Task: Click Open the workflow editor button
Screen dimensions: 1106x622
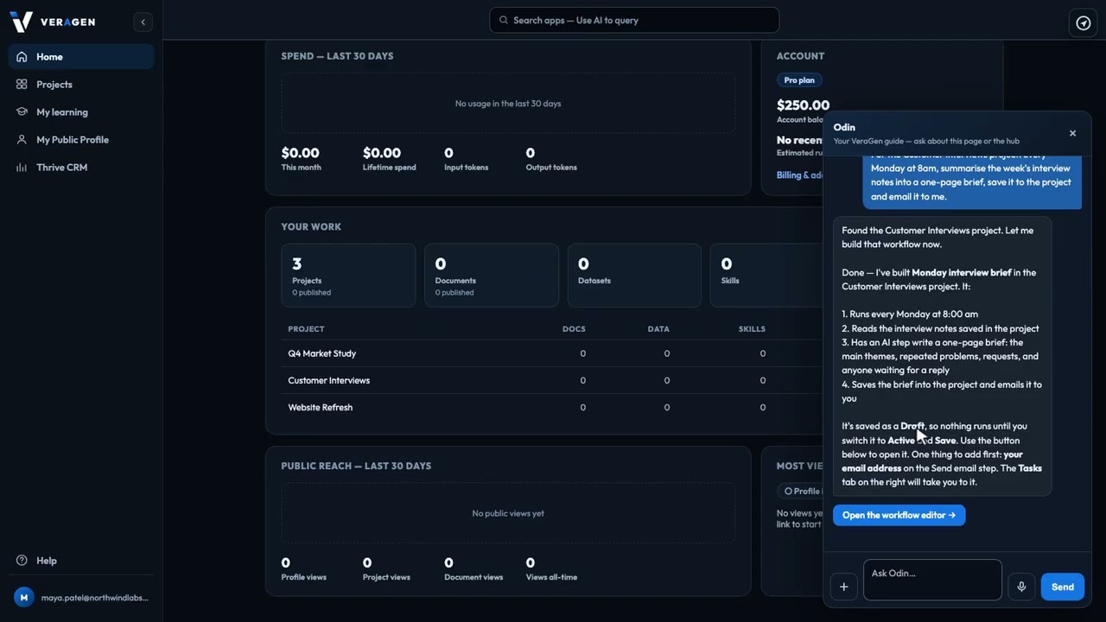Action: coord(899,515)
